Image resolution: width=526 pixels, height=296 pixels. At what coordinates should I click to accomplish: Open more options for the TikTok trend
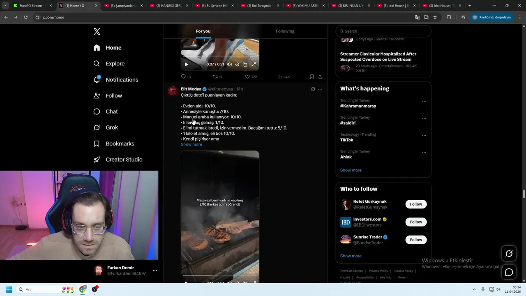[x=424, y=135]
